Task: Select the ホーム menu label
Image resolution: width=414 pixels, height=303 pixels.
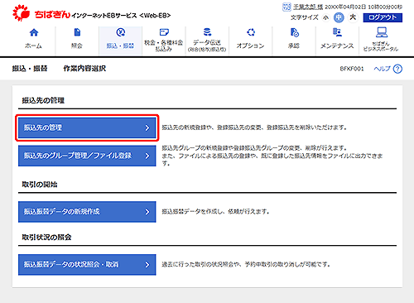Action: [x=33, y=46]
